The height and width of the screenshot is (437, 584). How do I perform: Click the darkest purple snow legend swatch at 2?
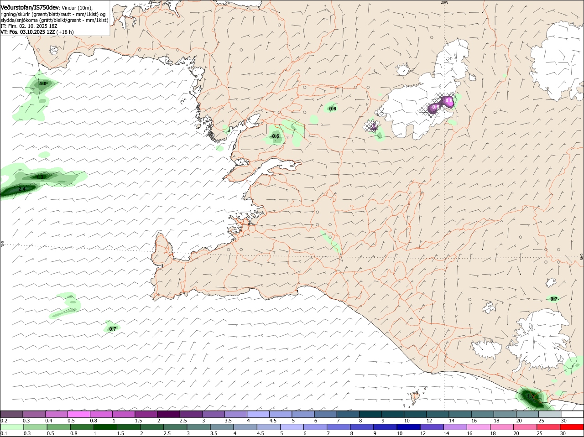pos(168,414)
